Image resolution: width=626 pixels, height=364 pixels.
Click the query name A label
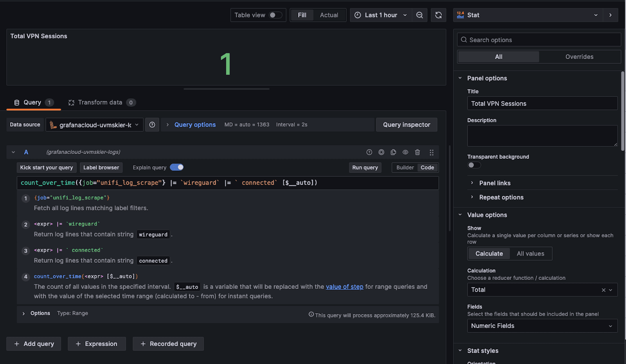tap(26, 152)
